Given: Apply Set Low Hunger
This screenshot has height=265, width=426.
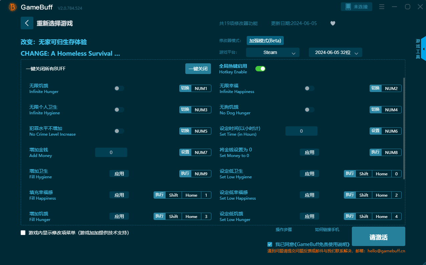Looking at the screenshot, I should click(309, 216).
